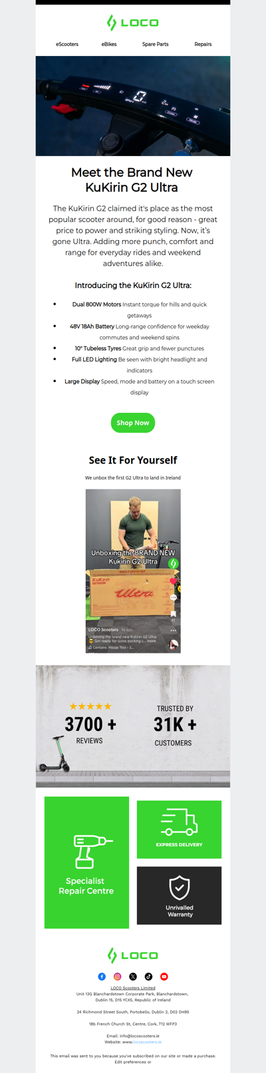Screen dimensions: 266x1073
Task: Click the green Shop Now button
Action: click(x=133, y=423)
